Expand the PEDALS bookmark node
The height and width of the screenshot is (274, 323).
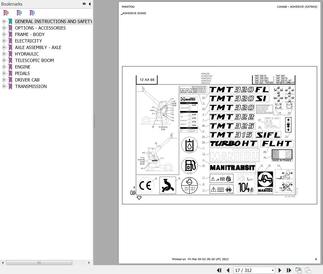point(4,74)
